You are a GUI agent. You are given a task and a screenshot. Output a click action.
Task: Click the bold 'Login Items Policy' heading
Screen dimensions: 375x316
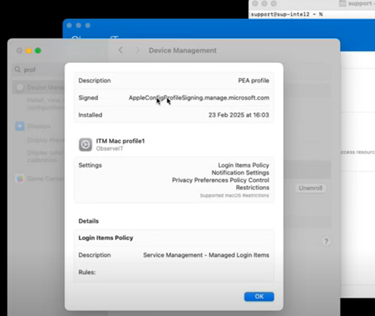106,238
